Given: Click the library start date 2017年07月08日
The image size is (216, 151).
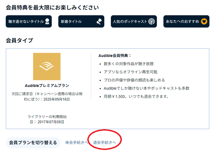Looking at the screenshot, I should point(51,122).
